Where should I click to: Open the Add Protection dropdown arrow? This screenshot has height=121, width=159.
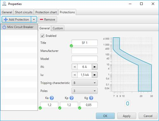[34, 19]
